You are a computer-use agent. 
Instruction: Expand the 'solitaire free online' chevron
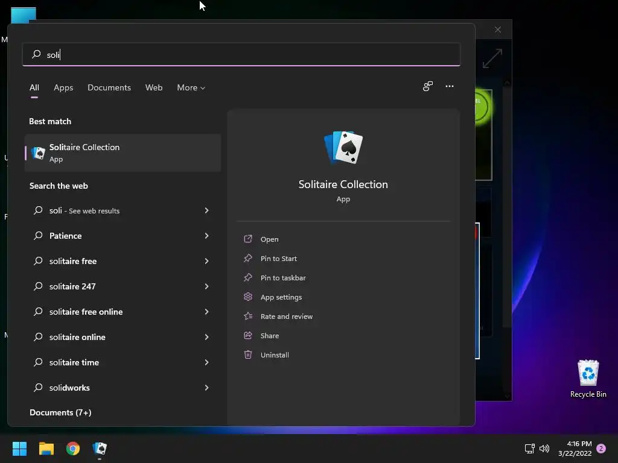(206, 312)
